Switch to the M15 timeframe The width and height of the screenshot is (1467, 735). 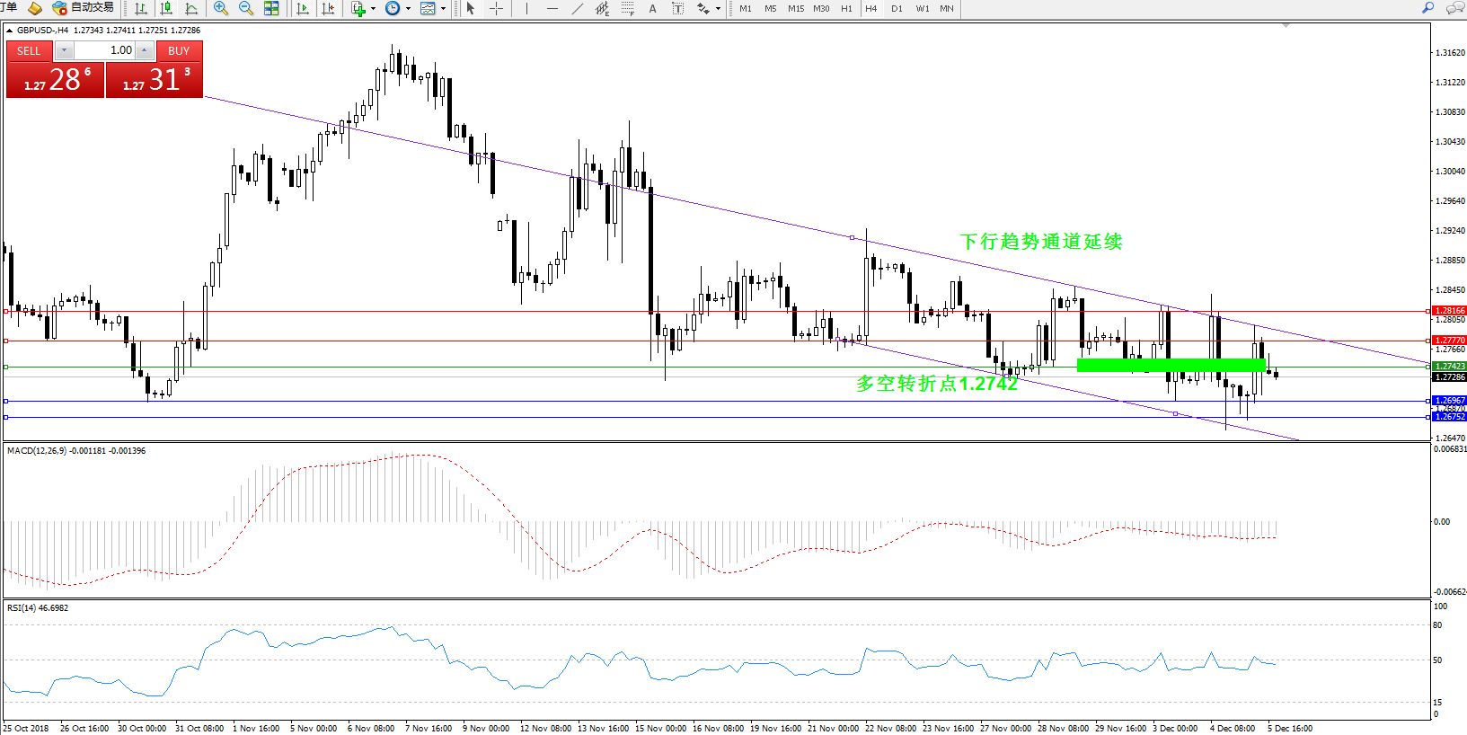[x=796, y=8]
